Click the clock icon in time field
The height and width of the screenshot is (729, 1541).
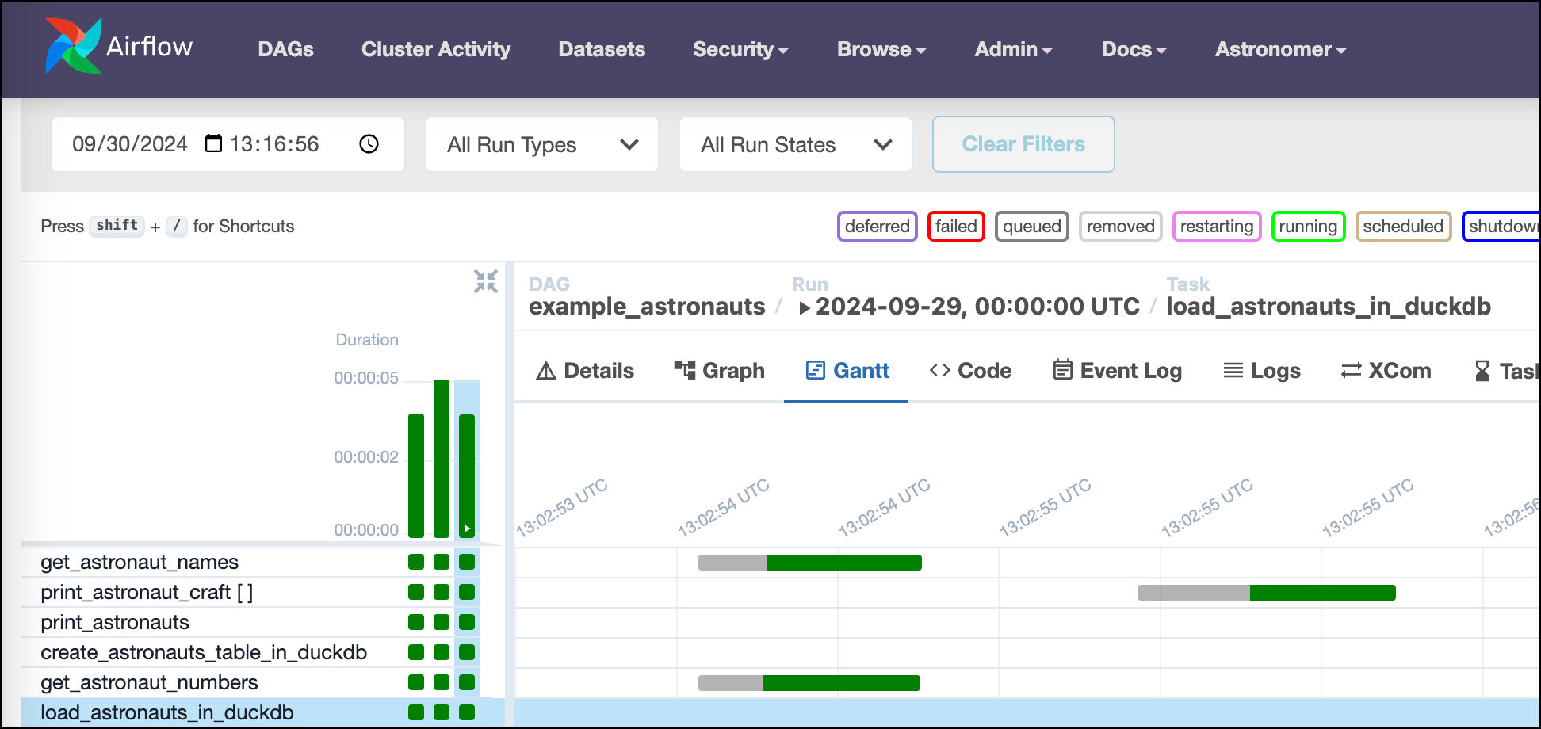(369, 144)
